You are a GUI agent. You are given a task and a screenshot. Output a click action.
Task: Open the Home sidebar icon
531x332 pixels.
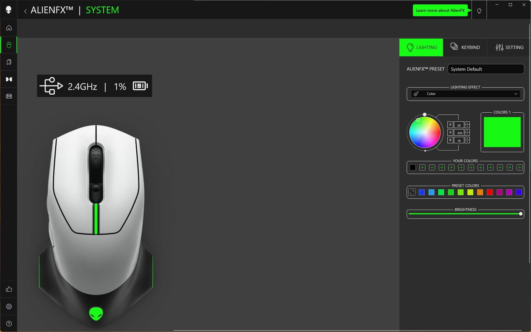point(9,28)
